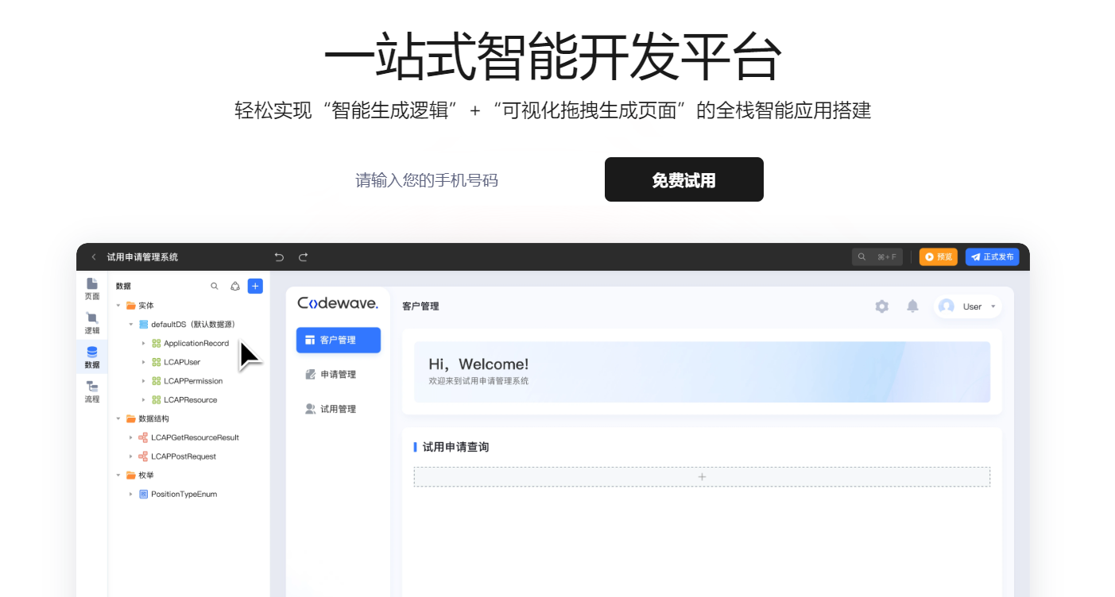Click the blue plus add-data button
The width and height of the screenshot is (1115, 597).
tap(255, 286)
